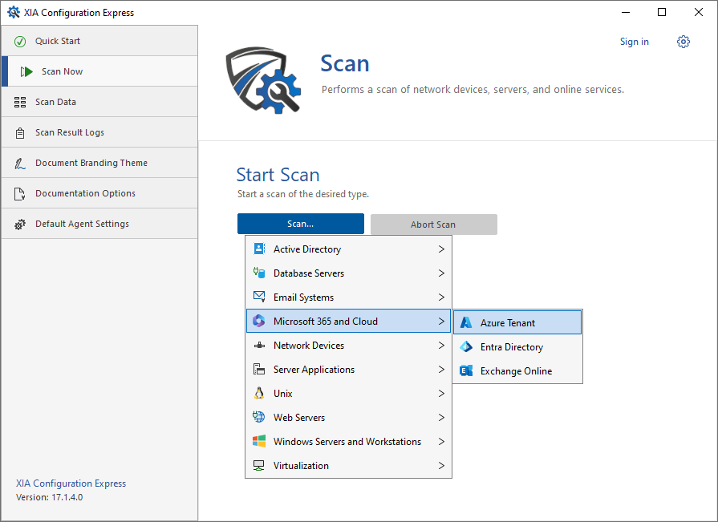Image resolution: width=718 pixels, height=522 pixels.
Task: Expand the Network Devices submenu arrow
Action: coord(441,346)
